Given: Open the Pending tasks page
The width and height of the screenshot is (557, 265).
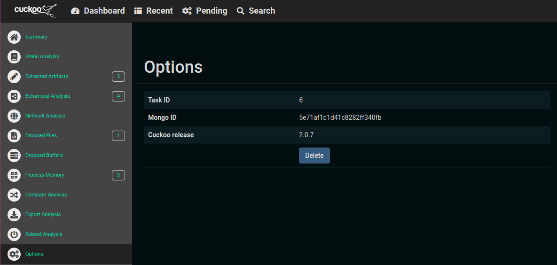Looking at the screenshot, I should pos(204,11).
